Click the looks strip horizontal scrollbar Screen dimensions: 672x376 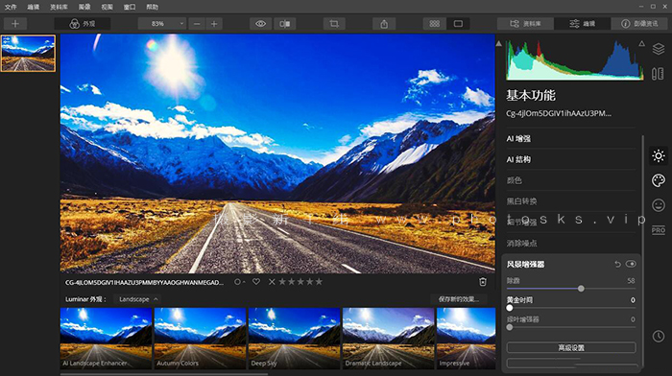click(x=164, y=374)
